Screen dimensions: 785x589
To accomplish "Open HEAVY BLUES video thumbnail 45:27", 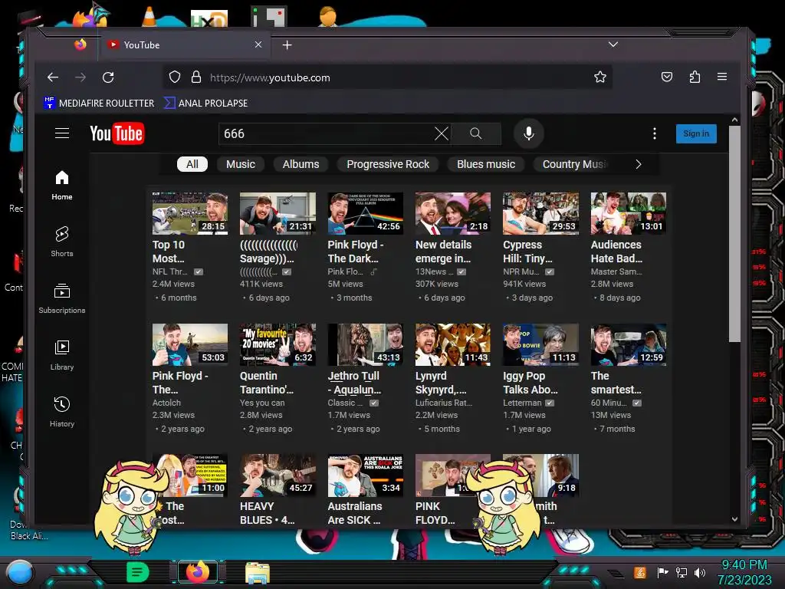I will pyautogui.click(x=278, y=475).
